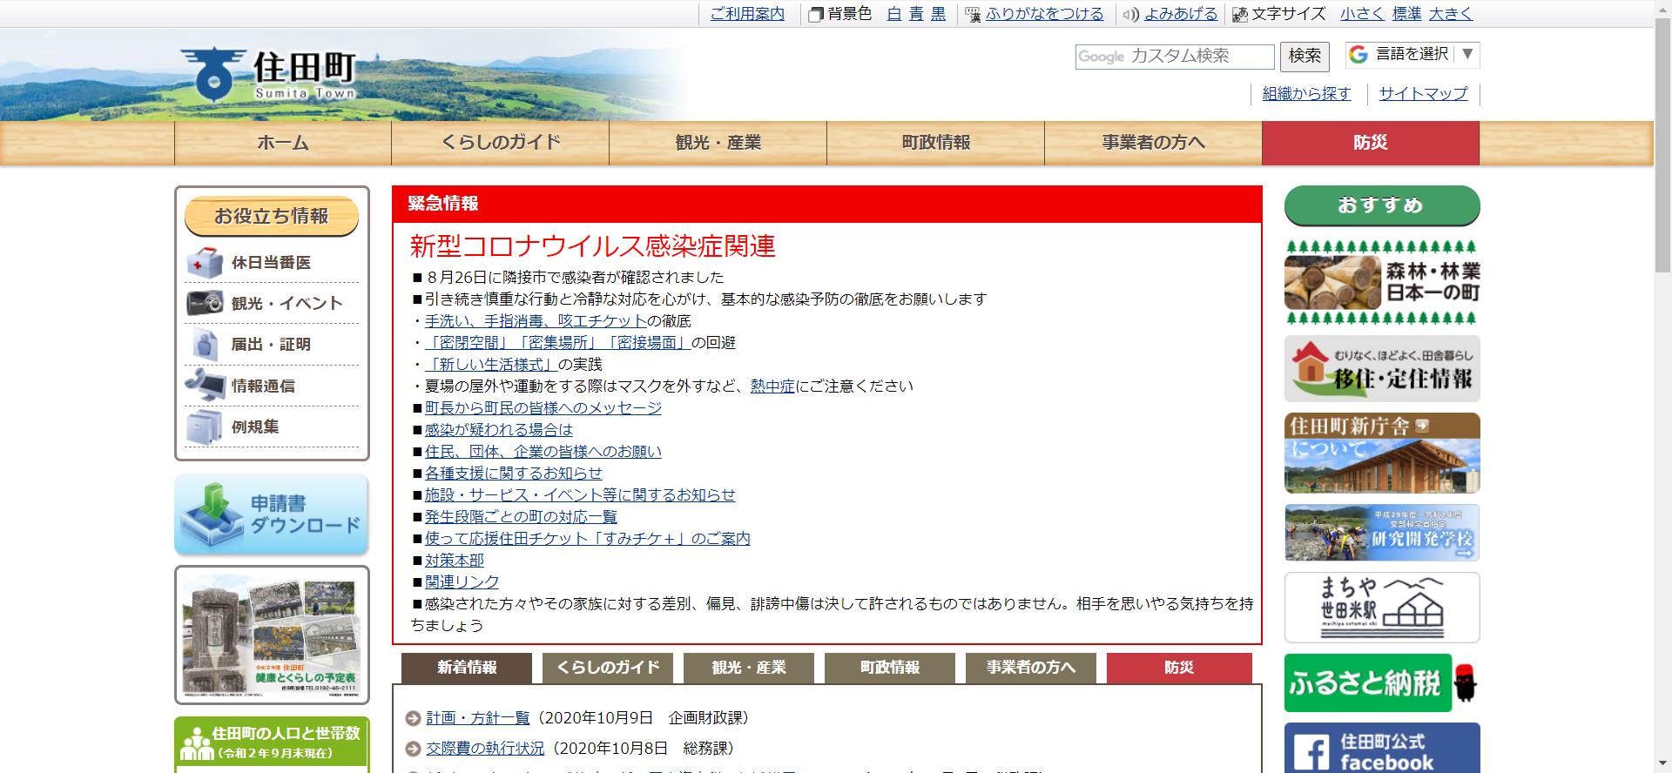Click arrow bullet beside 計画・方針一覧
Screen dimensions: 1672x773
point(414,718)
